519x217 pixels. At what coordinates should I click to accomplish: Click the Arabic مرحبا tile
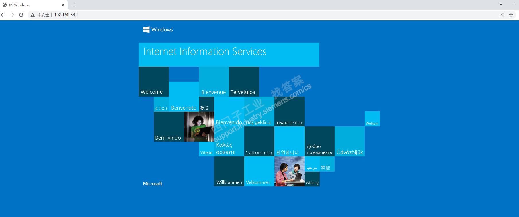[312, 164]
